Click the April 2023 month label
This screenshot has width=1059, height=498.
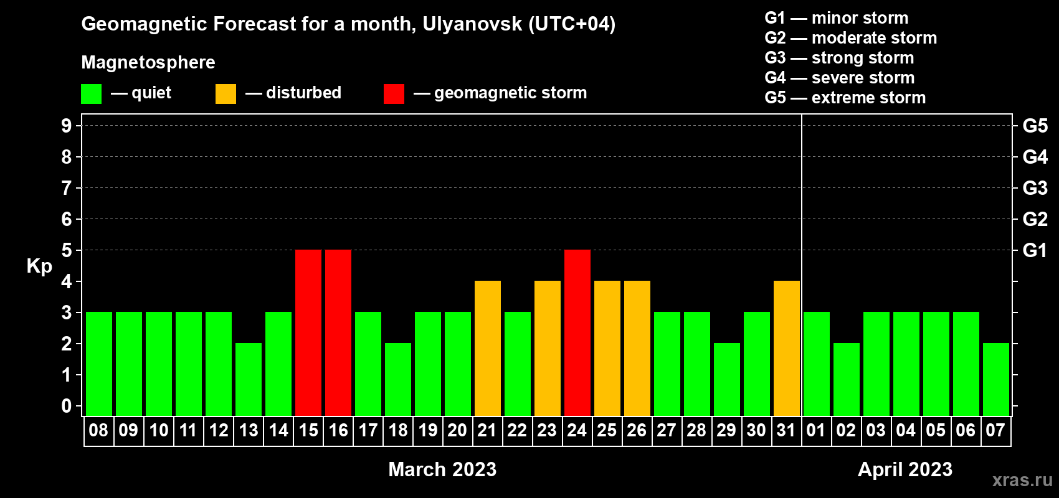click(905, 469)
